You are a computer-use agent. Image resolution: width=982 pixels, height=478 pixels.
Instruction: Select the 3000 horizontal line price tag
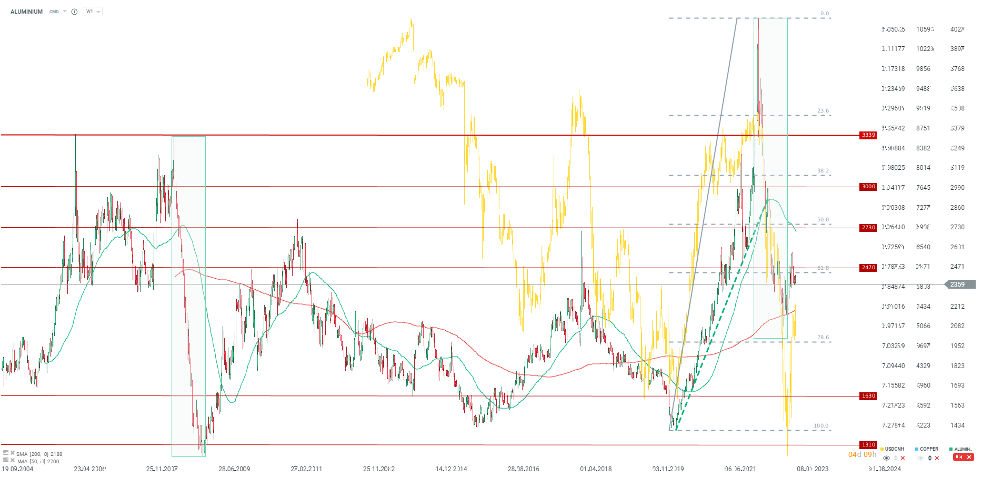tap(868, 187)
